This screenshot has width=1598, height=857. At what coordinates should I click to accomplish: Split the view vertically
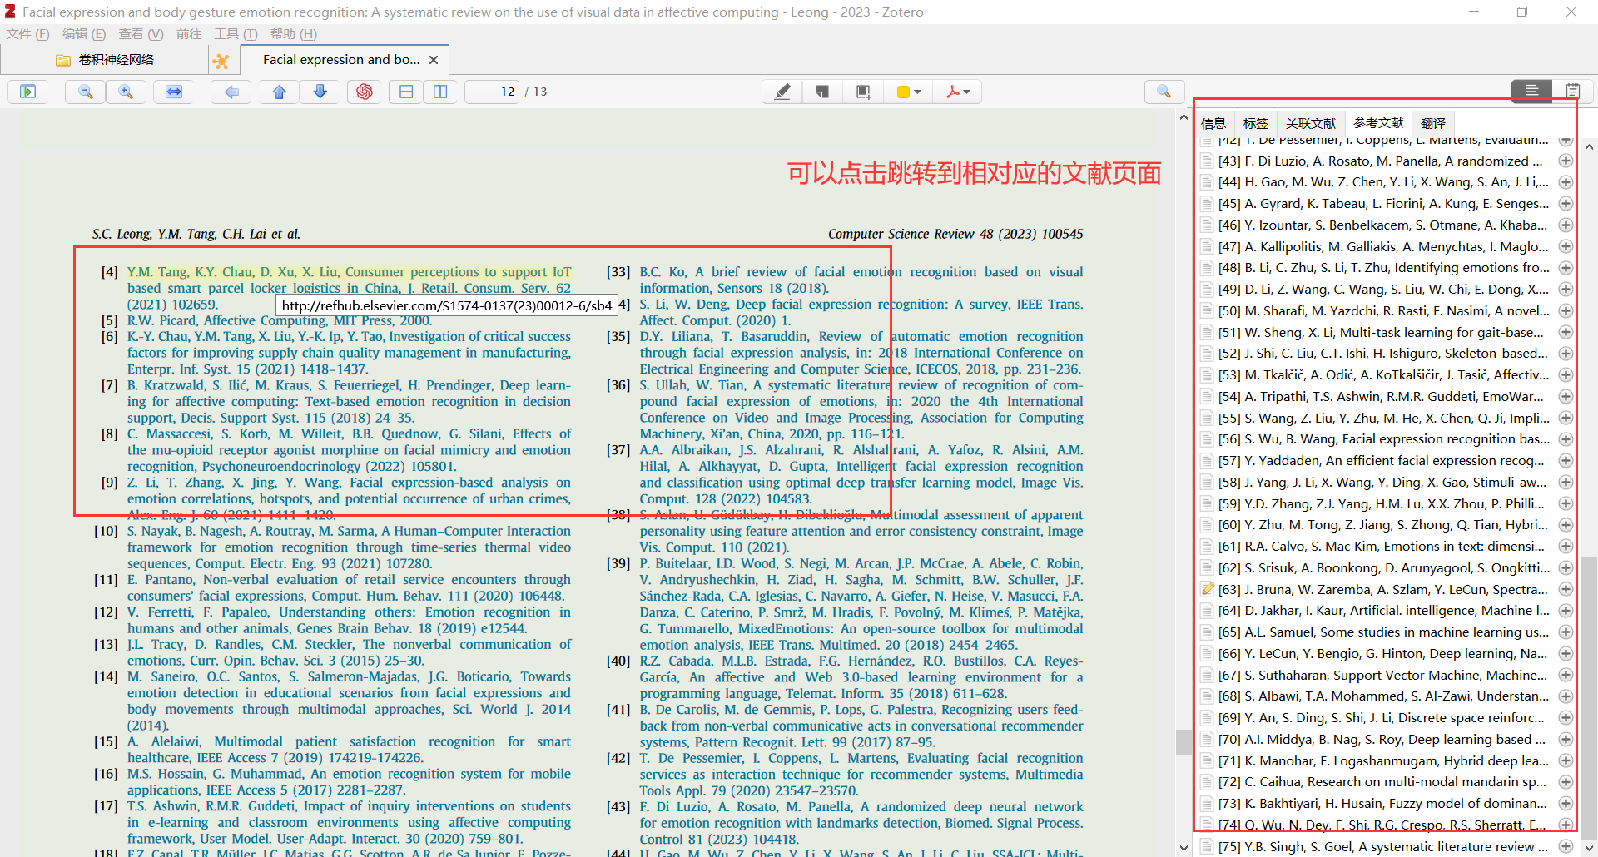pos(440,92)
